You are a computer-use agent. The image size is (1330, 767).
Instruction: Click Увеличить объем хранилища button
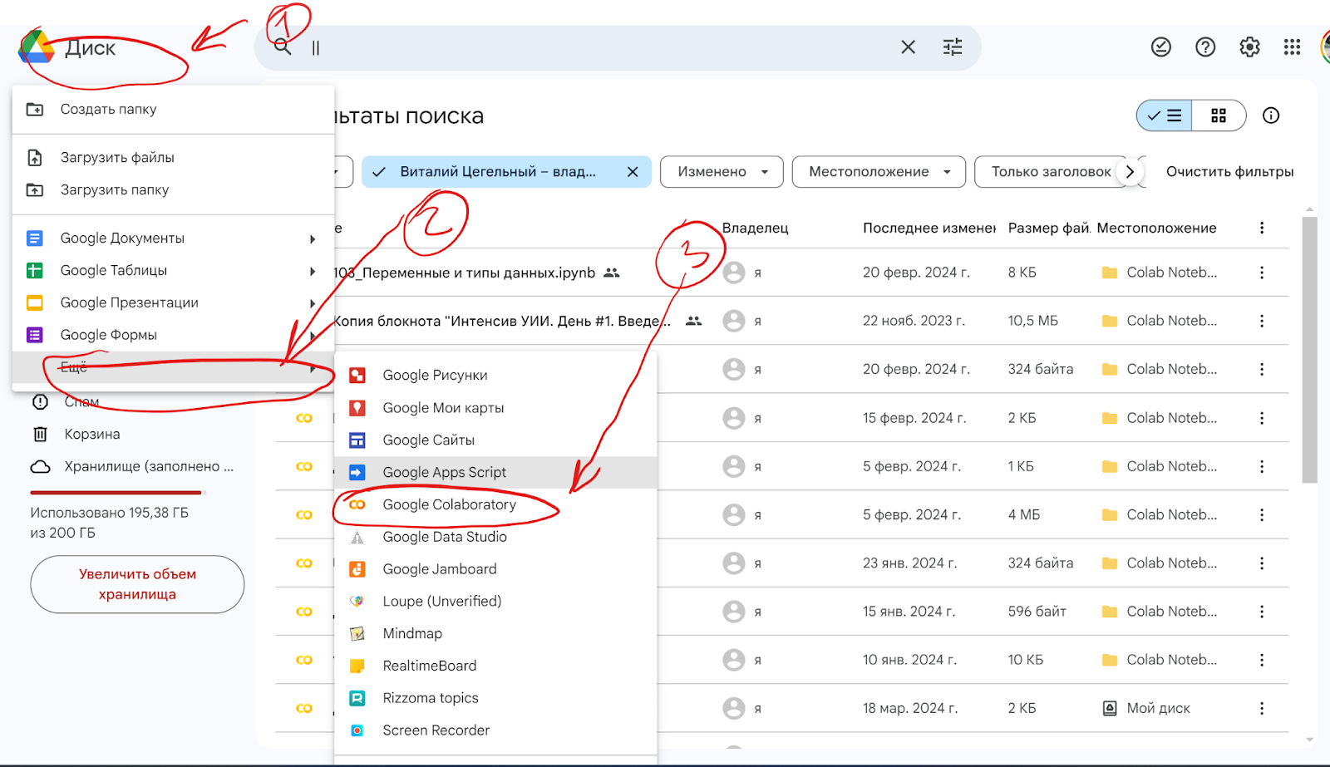click(x=137, y=584)
